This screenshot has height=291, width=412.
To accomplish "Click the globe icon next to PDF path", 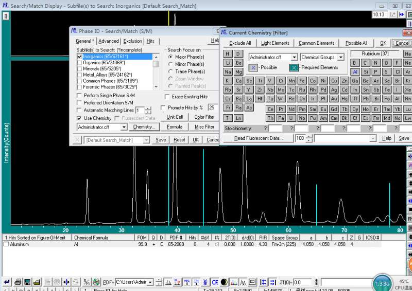I will [96, 282].
